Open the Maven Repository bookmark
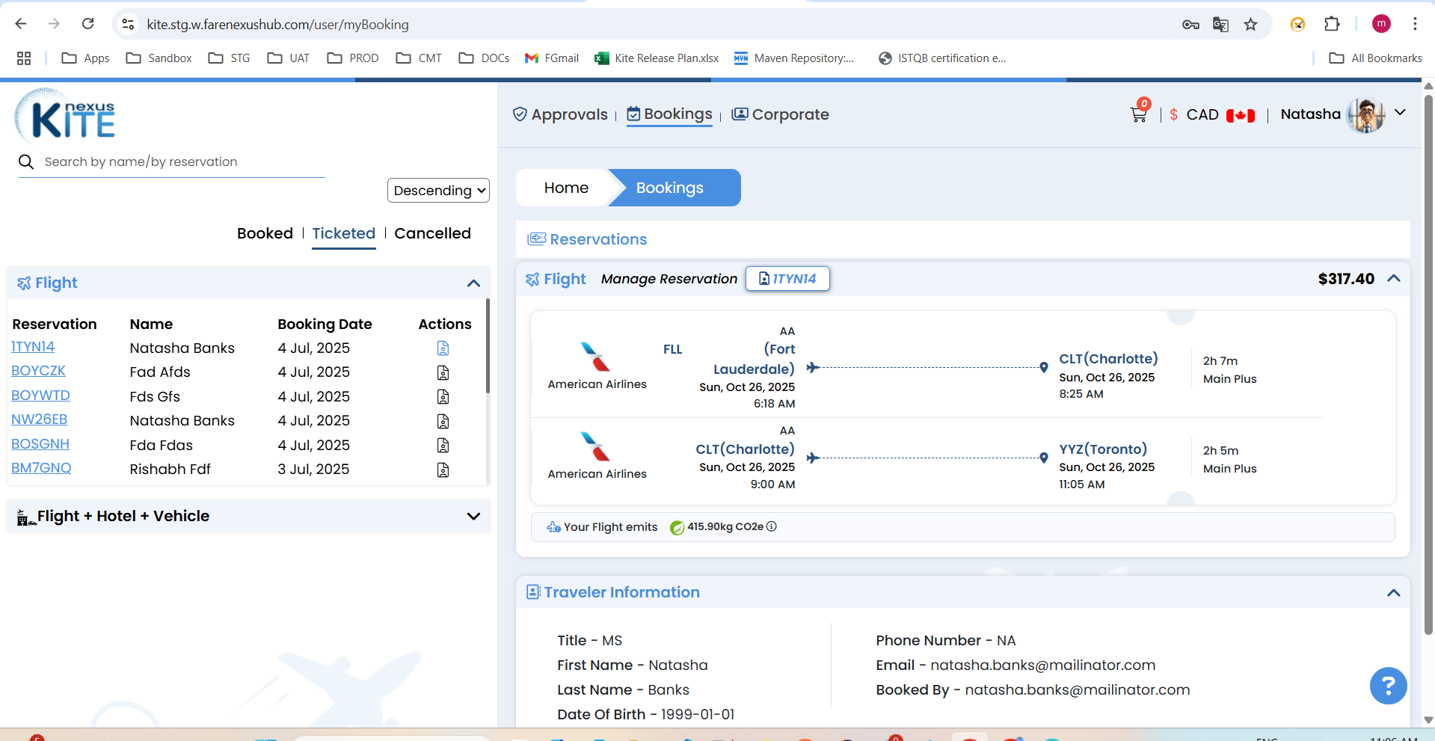 coord(794,58)
